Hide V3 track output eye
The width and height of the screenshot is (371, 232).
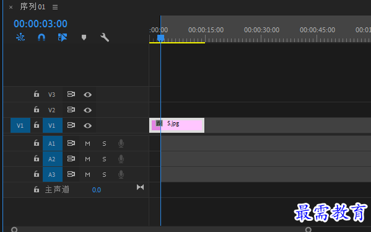pyautogui.click(x=87, y=95)
